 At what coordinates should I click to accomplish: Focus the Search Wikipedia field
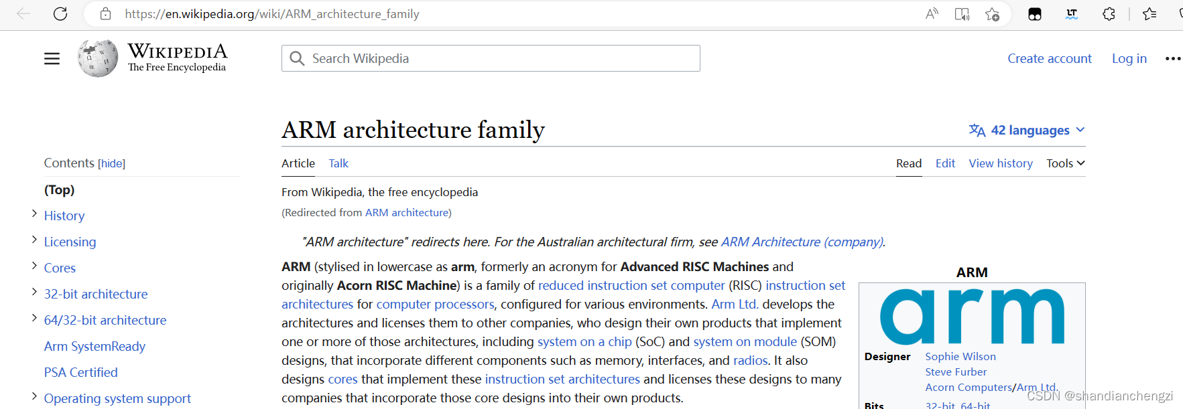point(491,58)
